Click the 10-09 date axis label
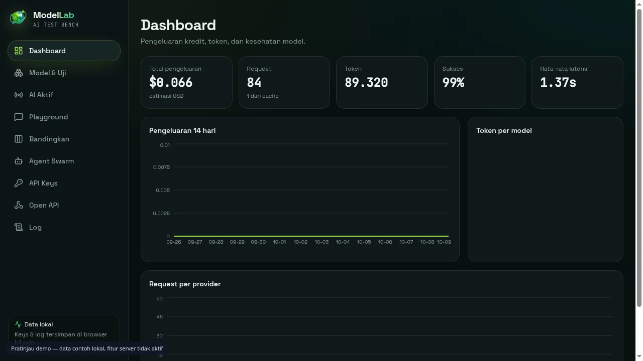Viewport: 643px width, 361px height. point(444,242)
